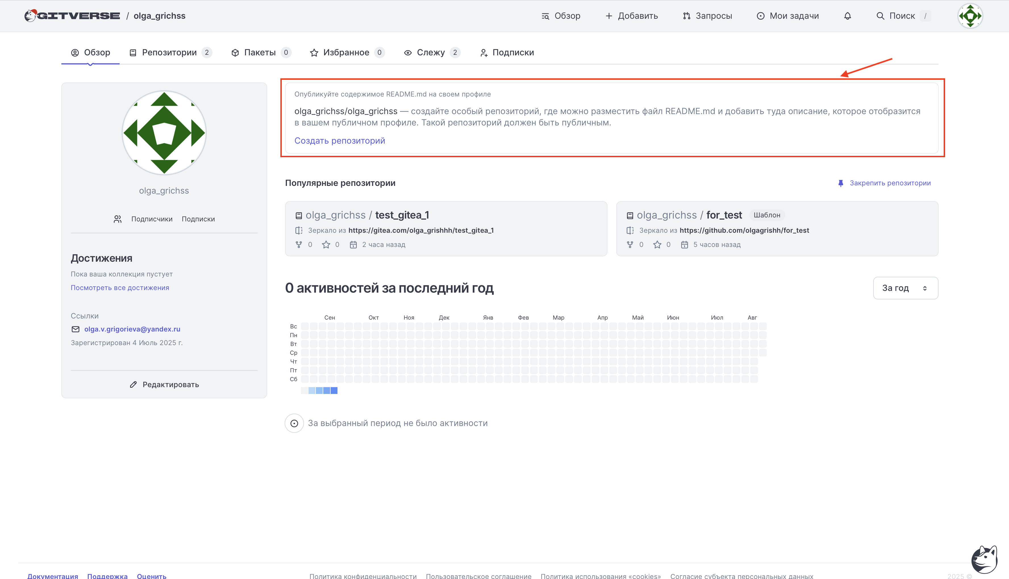The width and height of the screenshot is (1009, 579).
Task: Open the Оценить footer link
Action: [152, 576]
